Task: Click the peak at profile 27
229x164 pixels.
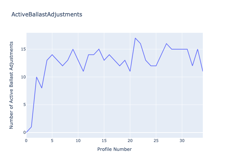Action: coord(166,44)
